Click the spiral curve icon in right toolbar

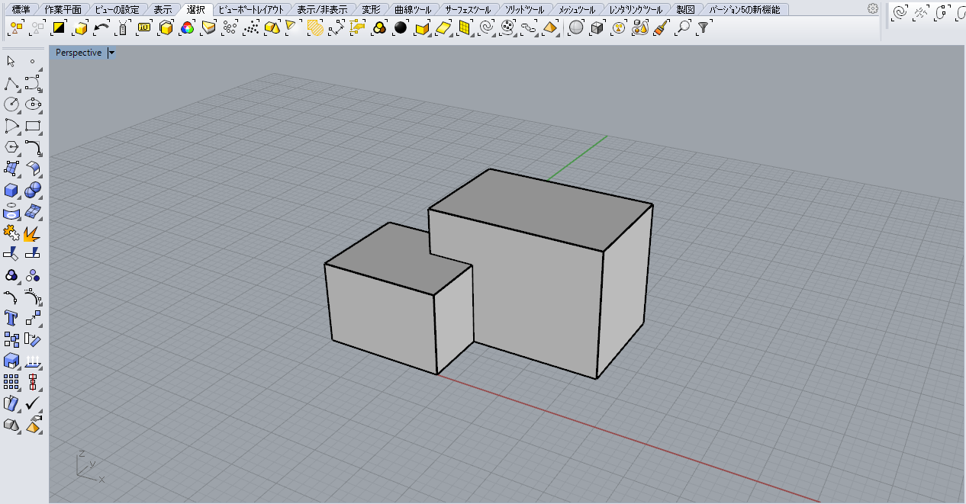pos(900,12)
